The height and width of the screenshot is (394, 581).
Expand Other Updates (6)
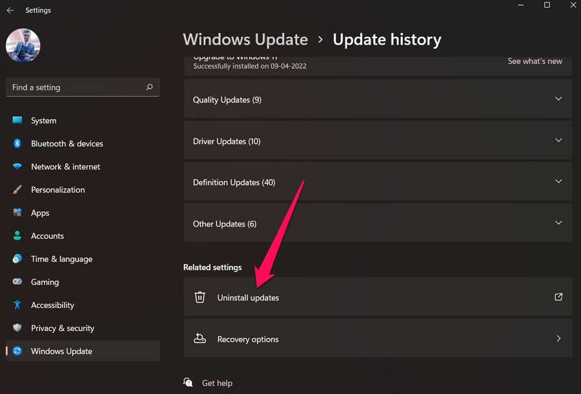coord(558,223)
